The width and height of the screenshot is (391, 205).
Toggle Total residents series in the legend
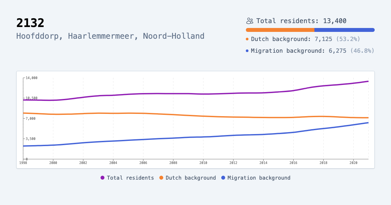coord(127,178)
